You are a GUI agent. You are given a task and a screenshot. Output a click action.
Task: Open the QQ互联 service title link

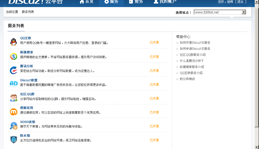(26, 38)
